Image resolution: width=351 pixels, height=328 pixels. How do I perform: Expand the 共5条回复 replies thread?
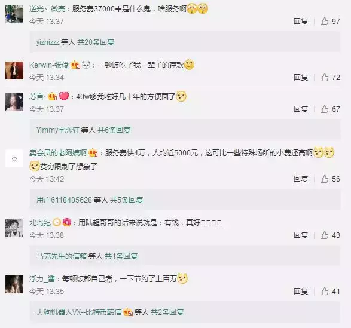[x=126, y=200]
